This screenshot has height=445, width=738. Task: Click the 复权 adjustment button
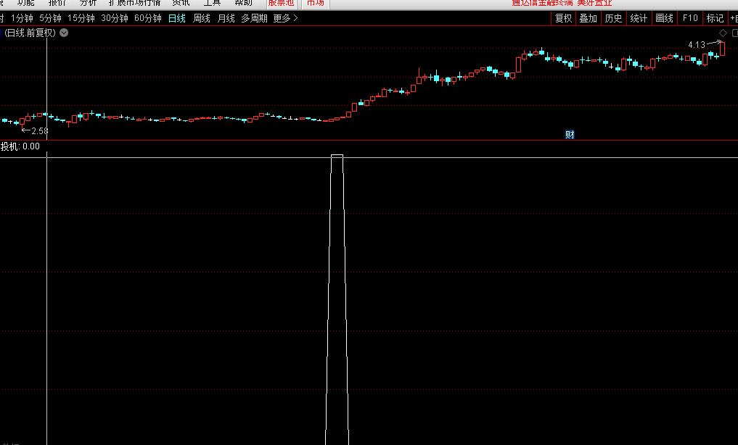(563, 18)
